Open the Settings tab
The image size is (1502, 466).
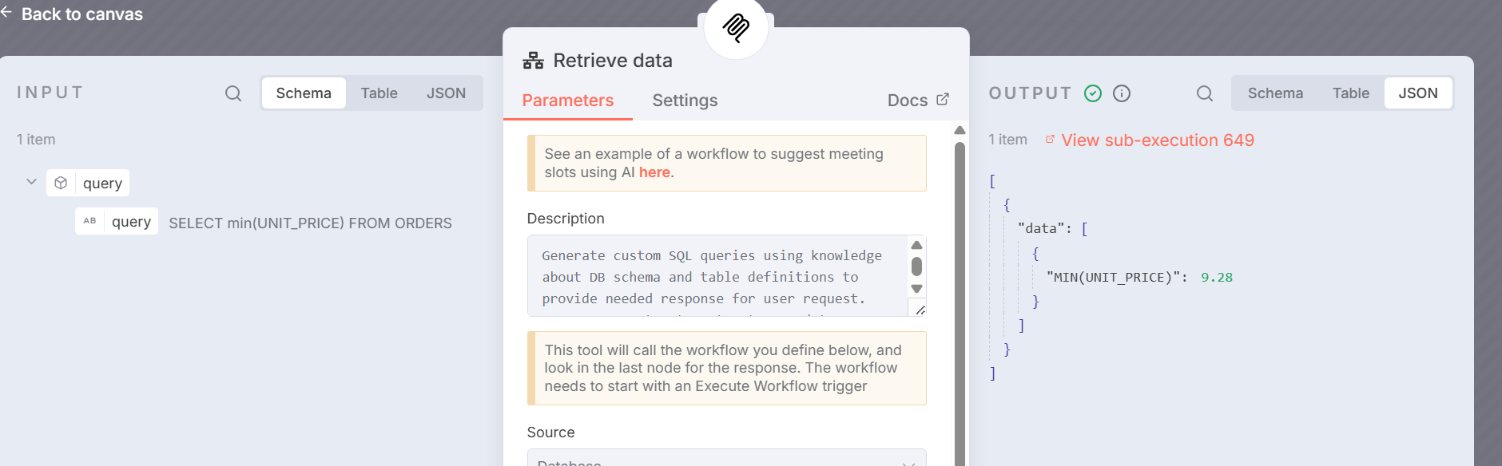coord(685,101)
